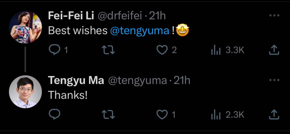Reply to Tengyu Ma's Thanks tweet
The height and width of the screenshot is (134, 290).
point(54,114)
